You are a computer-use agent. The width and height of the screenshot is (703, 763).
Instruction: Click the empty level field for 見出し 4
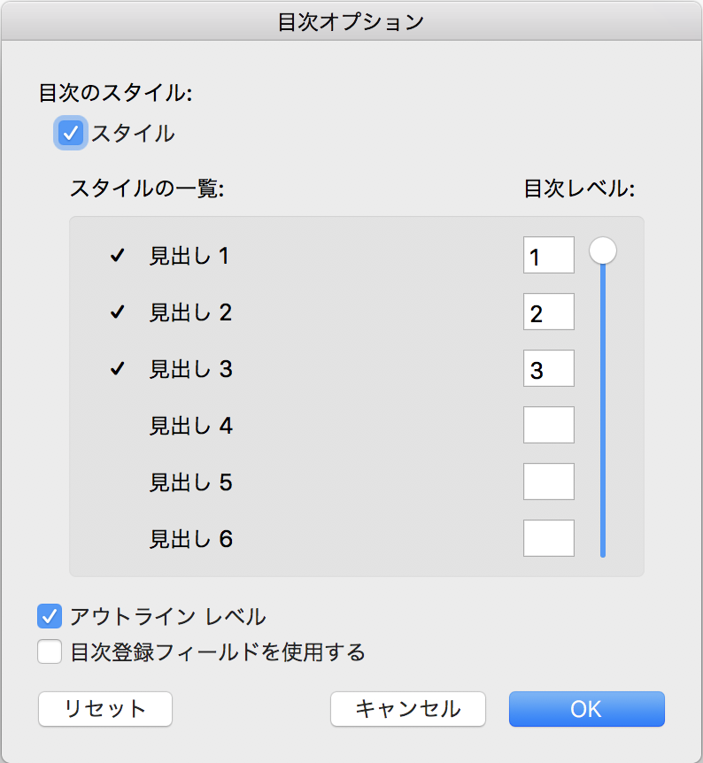click(x=548, y=426)
